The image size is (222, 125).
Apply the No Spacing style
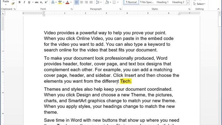[147, 2]
